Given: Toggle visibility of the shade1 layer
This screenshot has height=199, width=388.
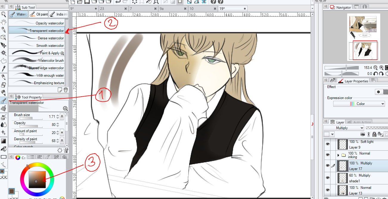Looking at the screenshot, I should 327,178.
